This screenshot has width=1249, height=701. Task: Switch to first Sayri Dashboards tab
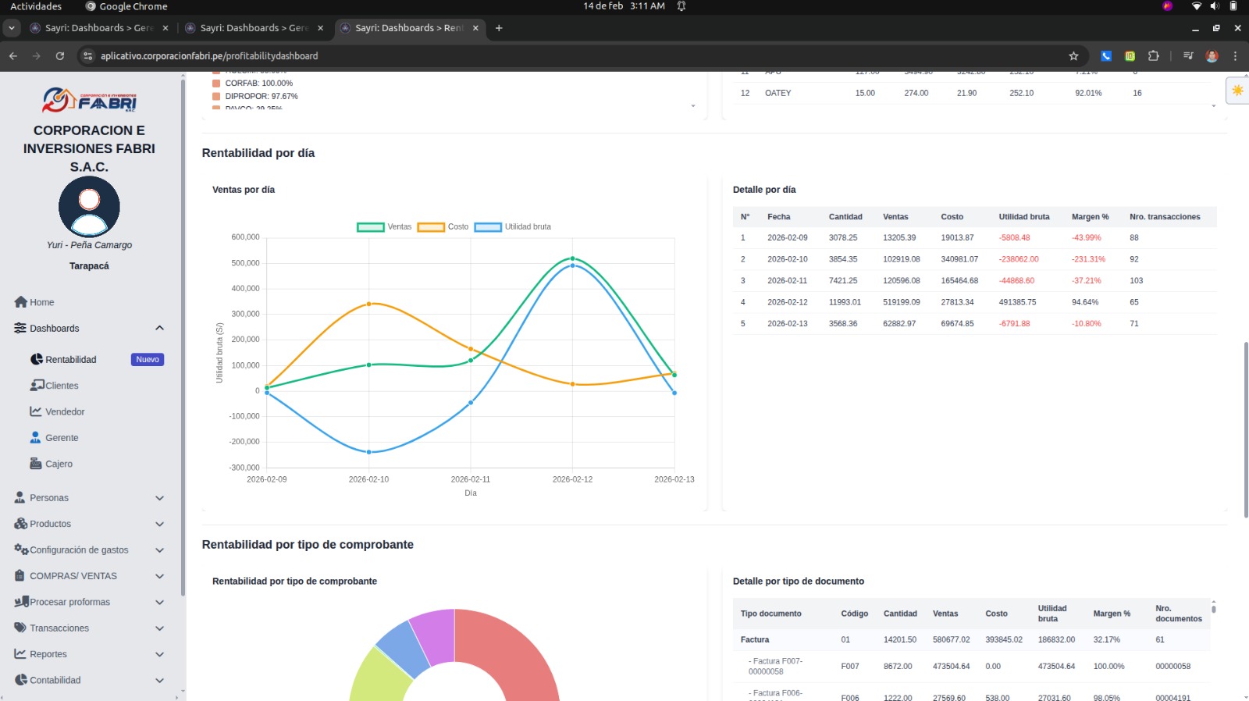tap(98, 28)
